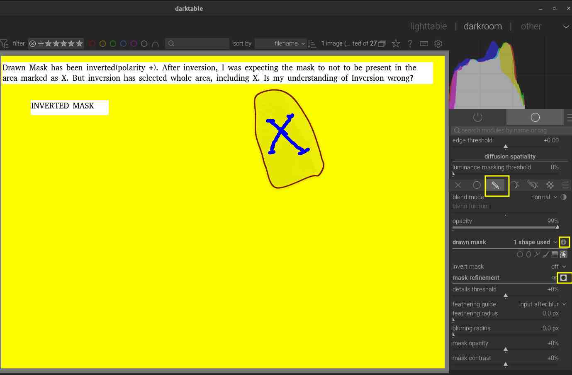
Task: Open the keyboard shortcuts icon
Action: tap(424, 43)
